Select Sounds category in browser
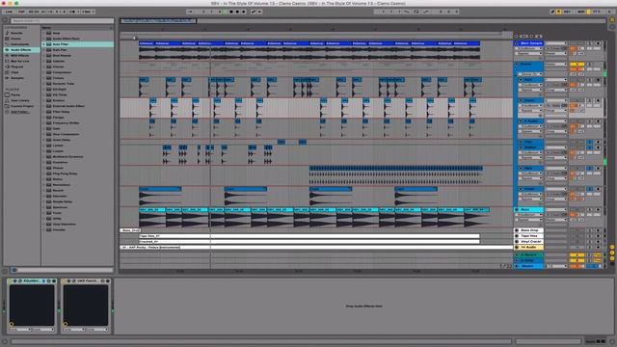617x347 pixels. coord(21,33)
